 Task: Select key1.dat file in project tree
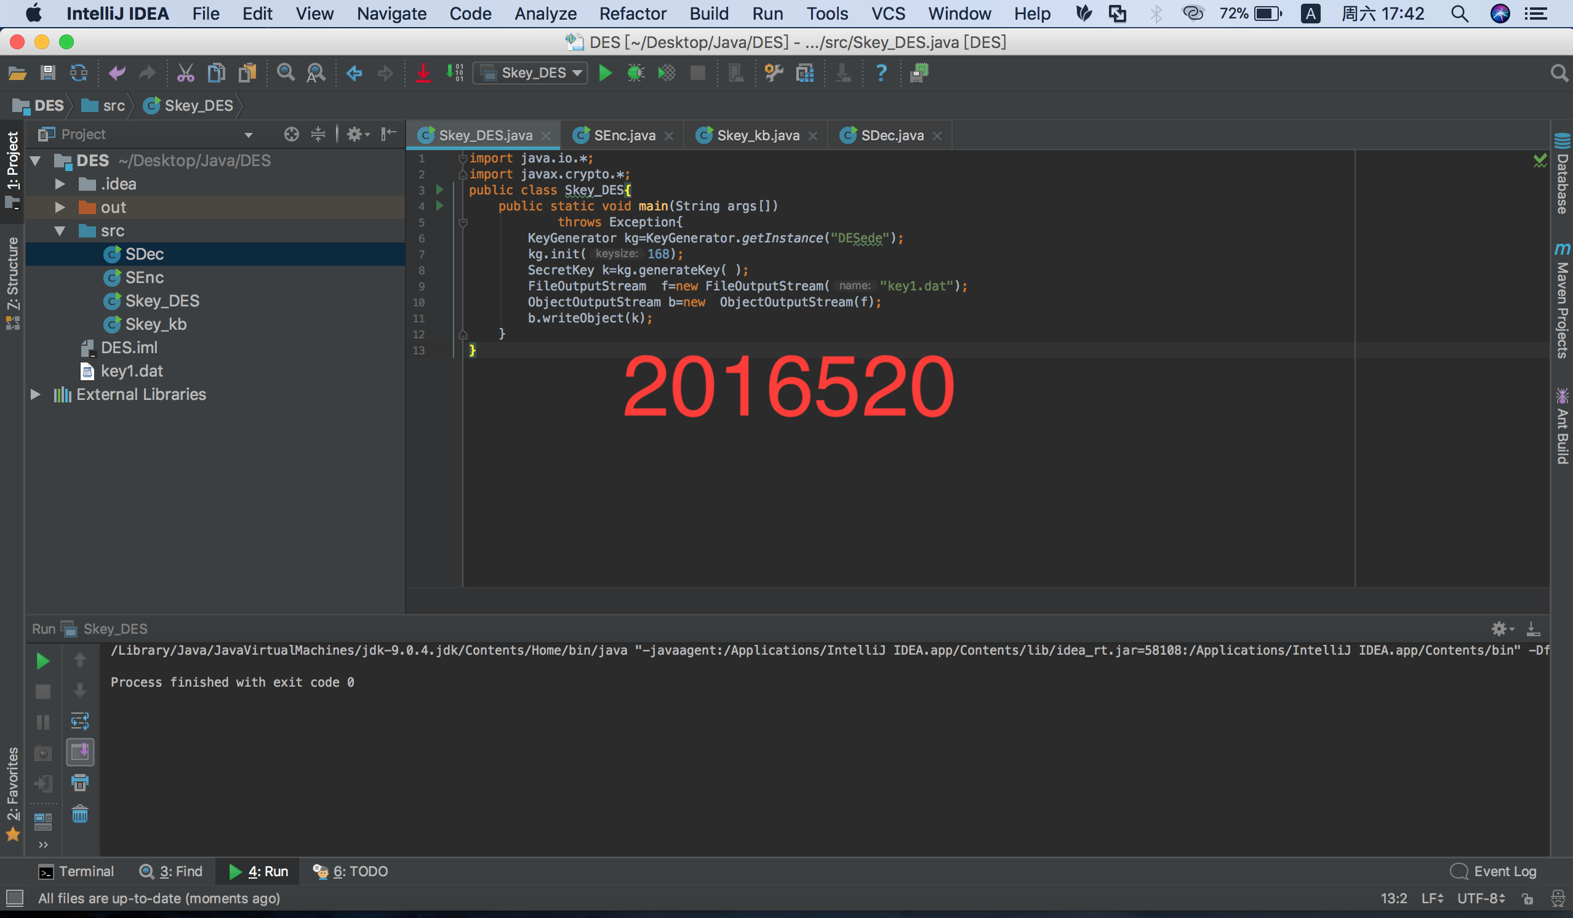click(x=131, y=371)
